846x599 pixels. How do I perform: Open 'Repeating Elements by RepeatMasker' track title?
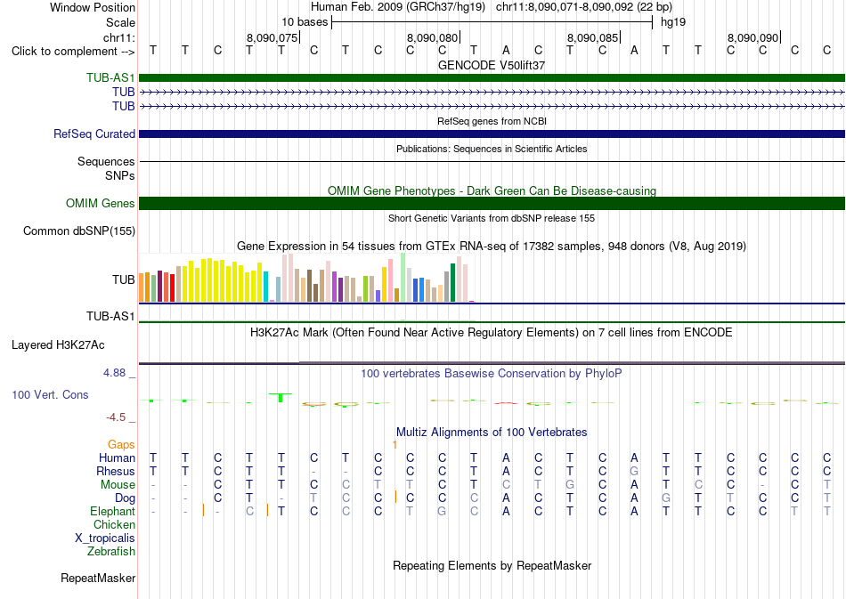pyautogui.click(x=492, y=565)
